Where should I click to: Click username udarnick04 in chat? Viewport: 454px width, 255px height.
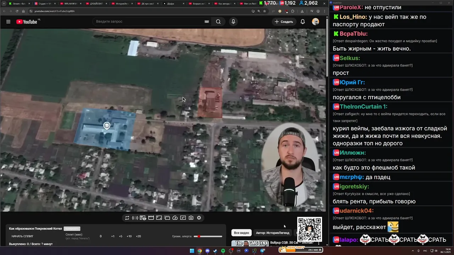356,210
